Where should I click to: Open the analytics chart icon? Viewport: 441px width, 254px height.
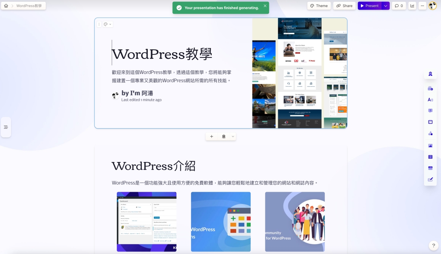pos(412,6)
